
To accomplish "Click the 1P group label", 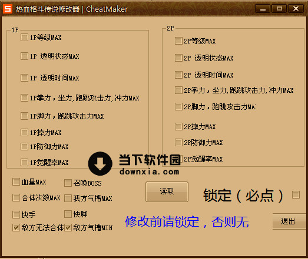I will [x=15, y=30].
